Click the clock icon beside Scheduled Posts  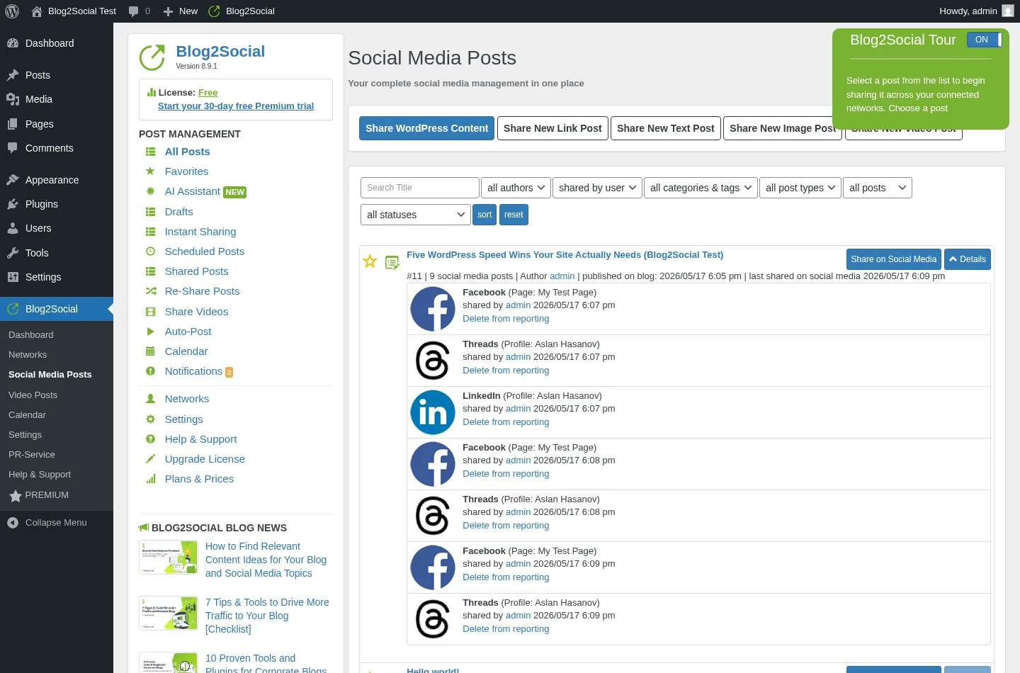click(x=150, y=251)
